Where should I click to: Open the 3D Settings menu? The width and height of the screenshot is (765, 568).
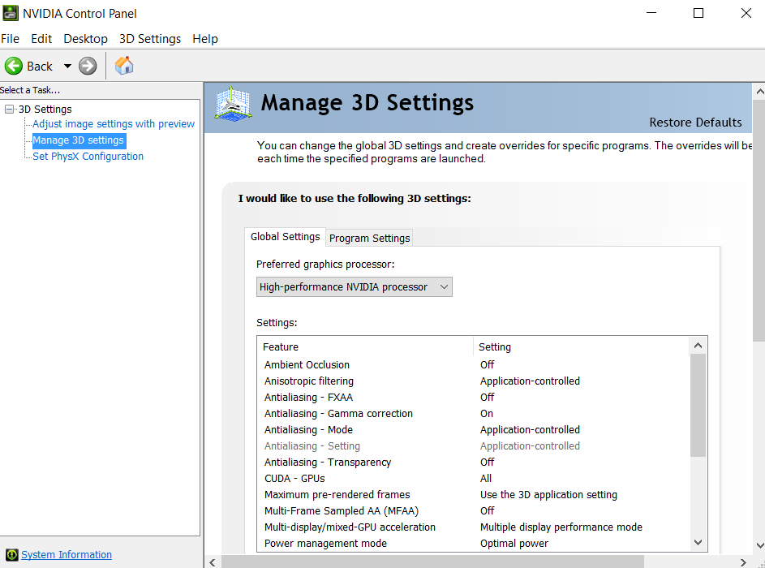tap(150, 39)
